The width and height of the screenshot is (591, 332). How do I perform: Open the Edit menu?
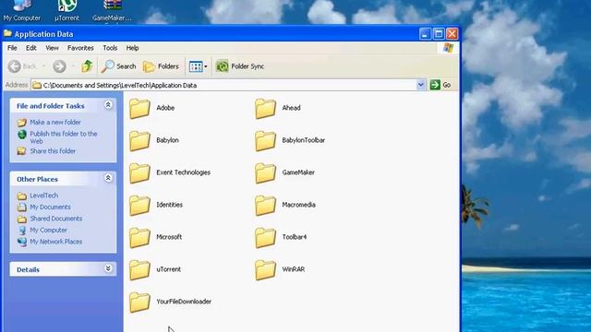click(x=31, y=48)
